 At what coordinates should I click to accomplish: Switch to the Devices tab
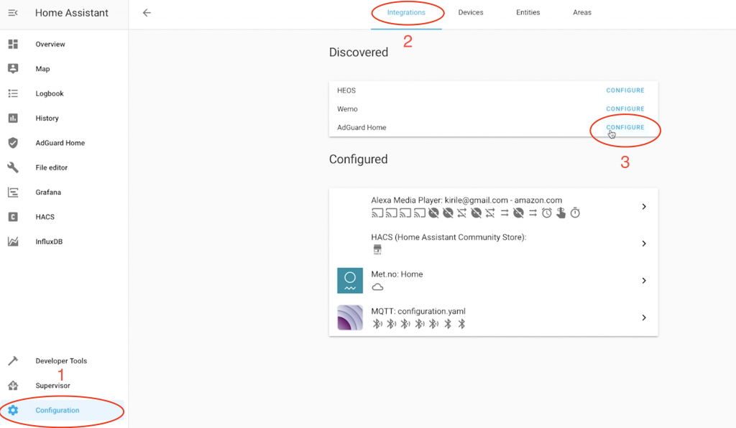point(471,13)
